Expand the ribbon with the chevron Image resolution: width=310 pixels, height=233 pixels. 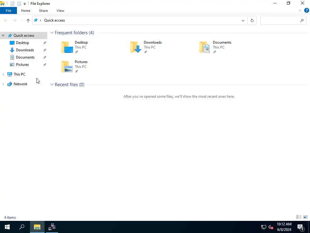tap(300, 11)
